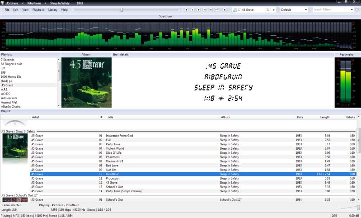Image resolution: width=361 pixels, height=218 pixels.
Task: Click the large album art image
Action: (x=87, y=82)
